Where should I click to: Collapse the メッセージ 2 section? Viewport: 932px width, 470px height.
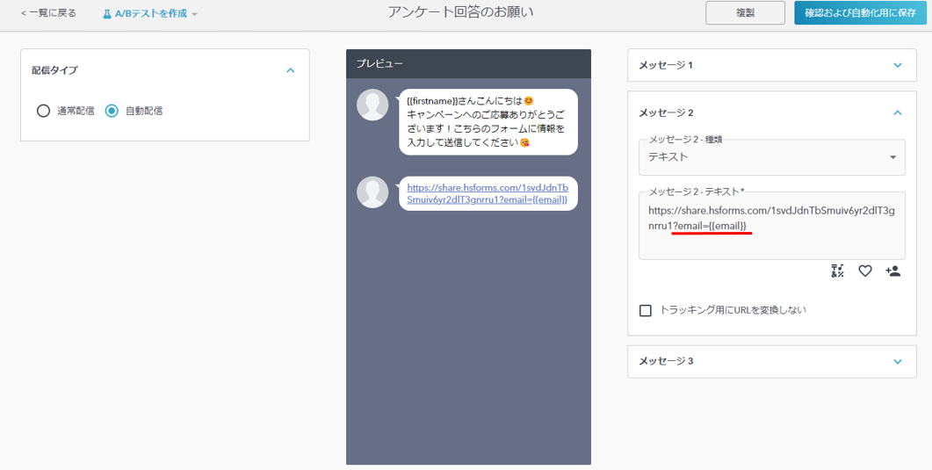click(897, 112)
